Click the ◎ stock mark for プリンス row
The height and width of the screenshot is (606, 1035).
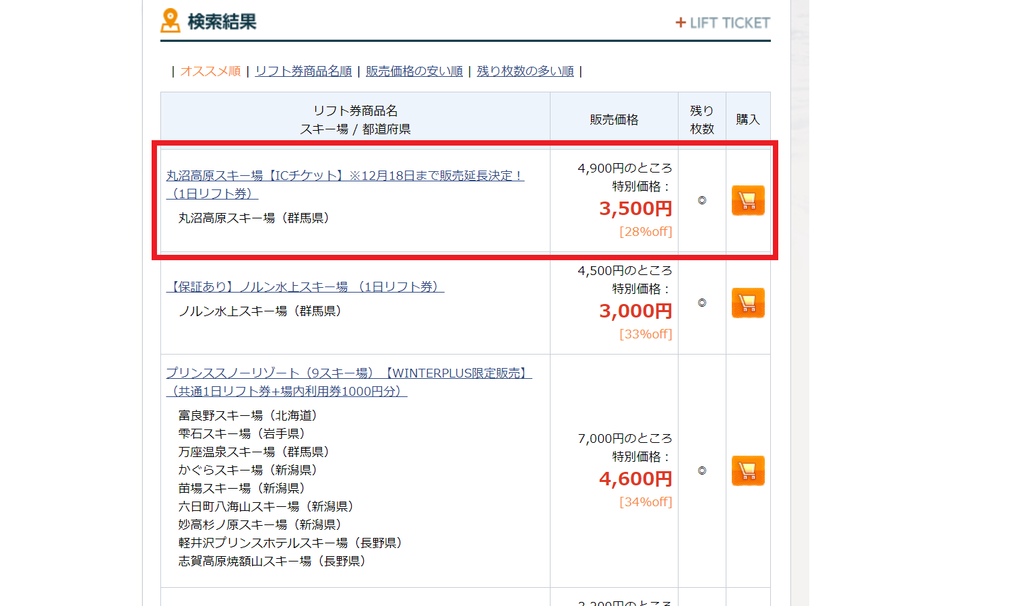tap(701, 471)
